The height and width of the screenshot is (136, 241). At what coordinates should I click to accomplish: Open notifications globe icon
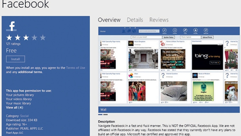point(134,31)
